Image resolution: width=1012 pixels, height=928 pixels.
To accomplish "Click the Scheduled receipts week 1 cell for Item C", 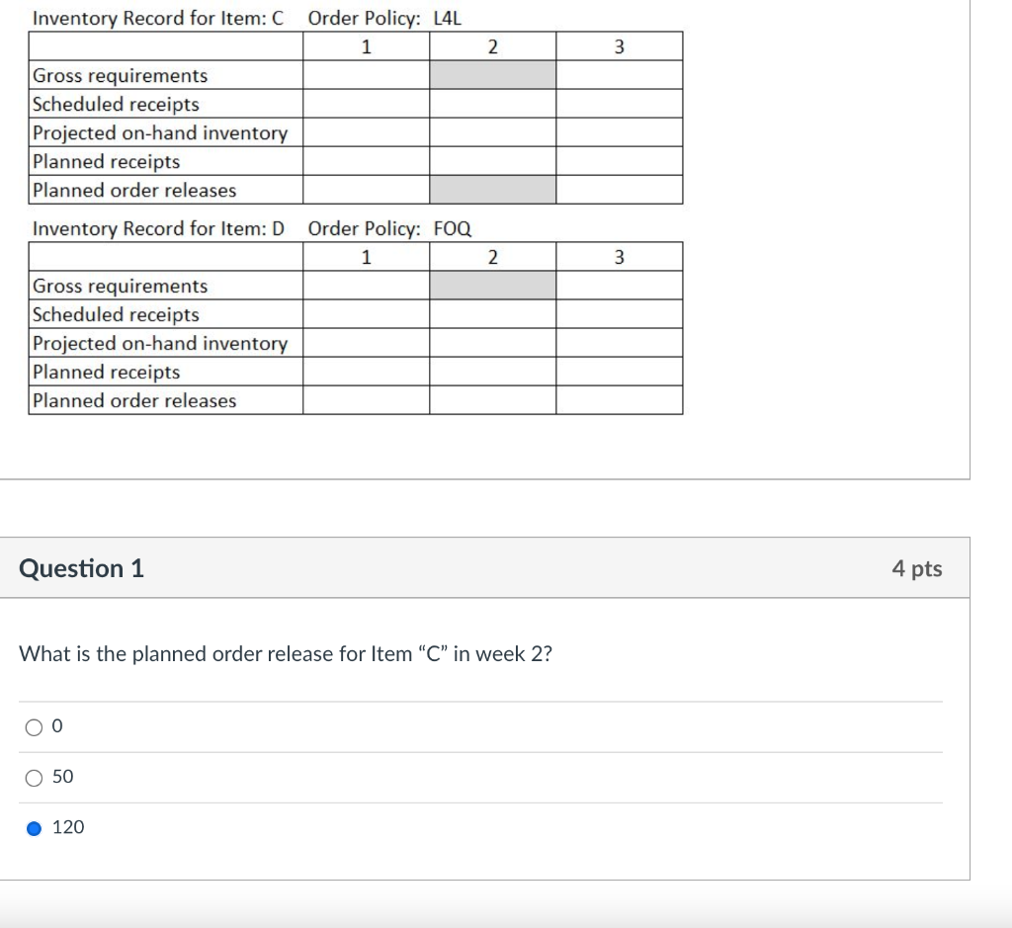I will [367, 103].
